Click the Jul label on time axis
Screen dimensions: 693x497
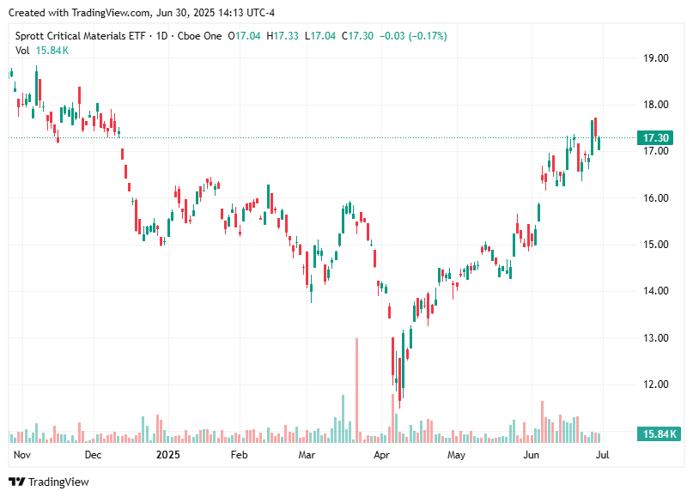(x=603, y=455)
